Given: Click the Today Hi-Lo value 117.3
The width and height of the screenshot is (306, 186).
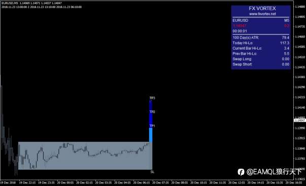Looking at the screenshot, I should click(285, 43).
